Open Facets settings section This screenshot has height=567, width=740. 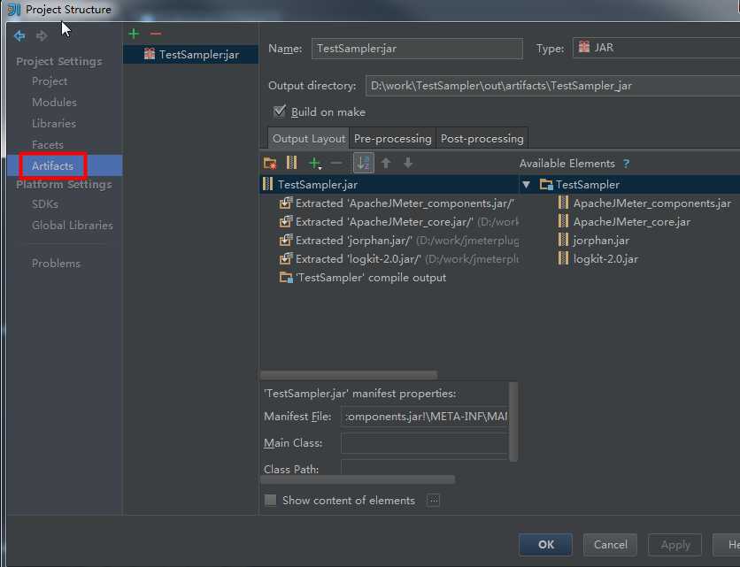click(48, 145)
